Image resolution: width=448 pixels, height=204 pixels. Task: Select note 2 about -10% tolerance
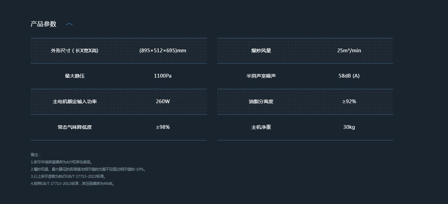(x=88, y=169)
